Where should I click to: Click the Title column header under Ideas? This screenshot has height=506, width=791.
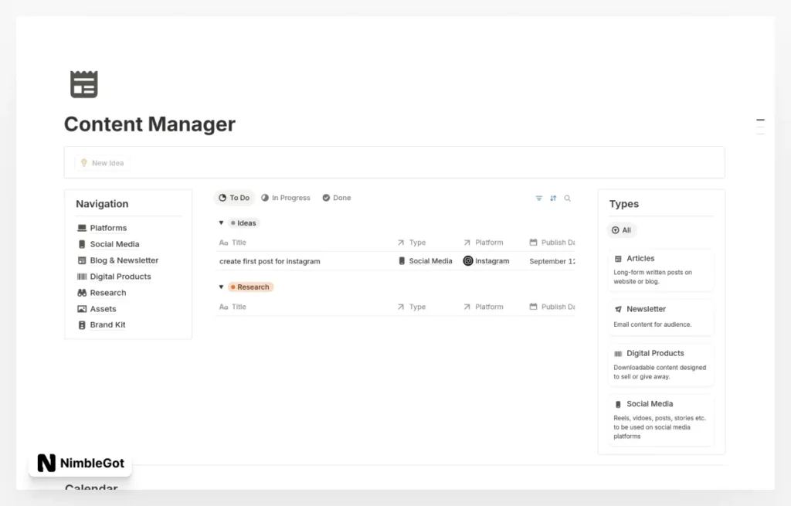[x=233, y=243]
